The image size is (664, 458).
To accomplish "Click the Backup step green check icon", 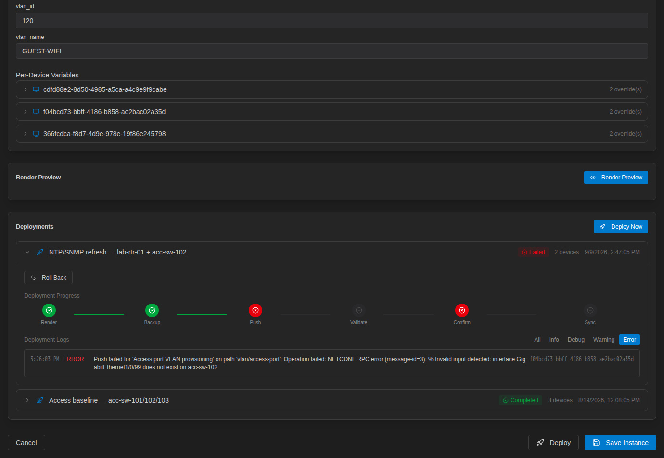I will (152, 310).
